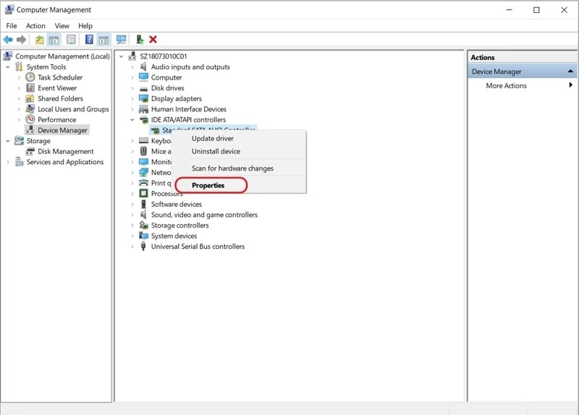Click the monitor scan-for-hardware toolbar icon
The height and width of the screenshot is (415, 579).
(x=121, y=40)
